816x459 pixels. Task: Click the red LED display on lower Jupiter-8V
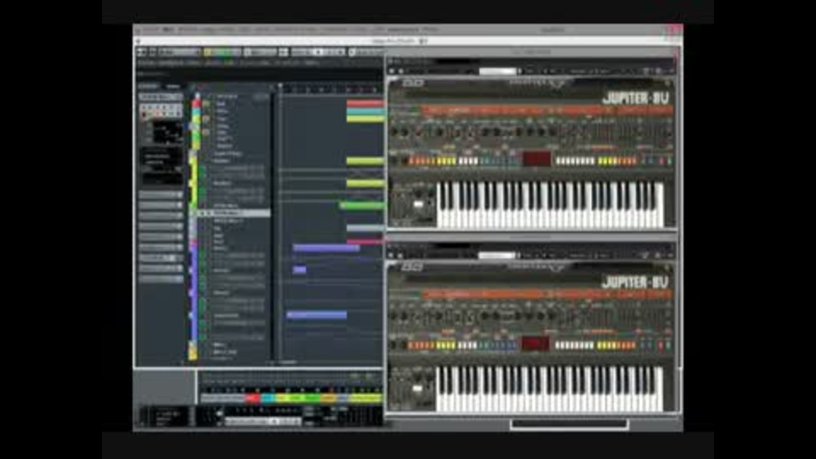pos(535,343)
